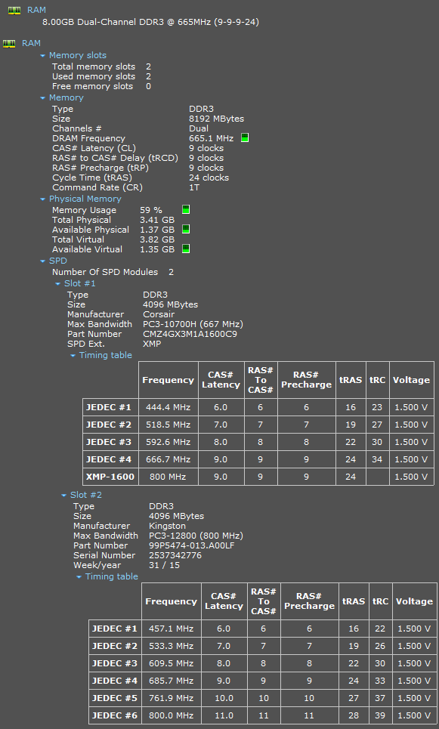439x729 pixels.
Task: Click the Week/year 31 / 15 value
Action: 164,565
